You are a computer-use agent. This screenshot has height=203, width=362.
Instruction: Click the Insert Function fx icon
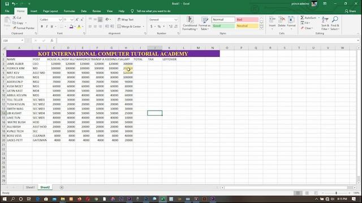tap(52, 41)
